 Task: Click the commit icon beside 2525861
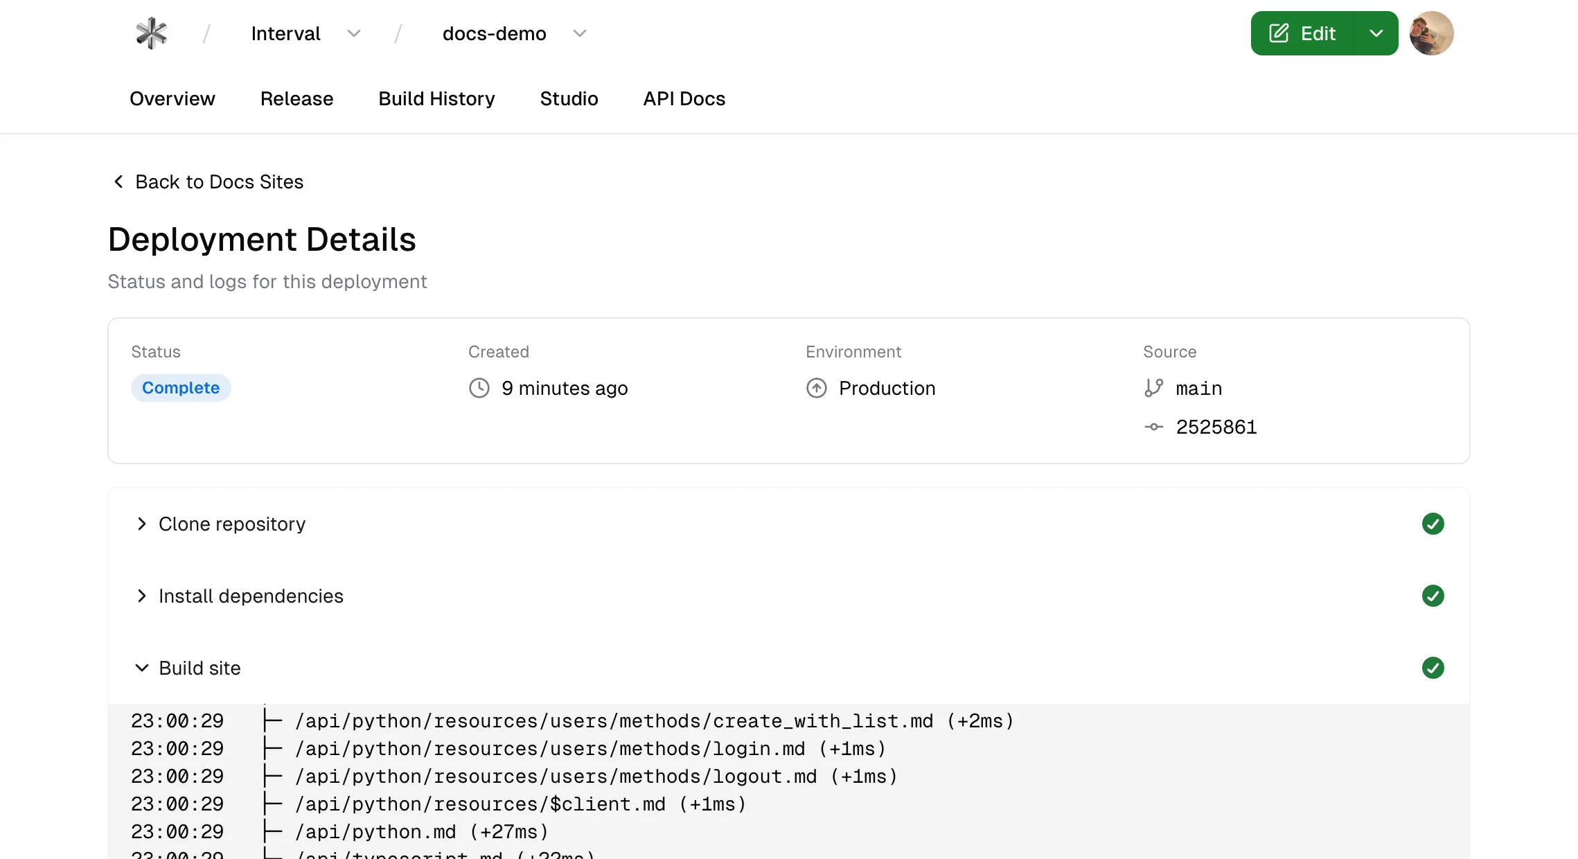1153,427
